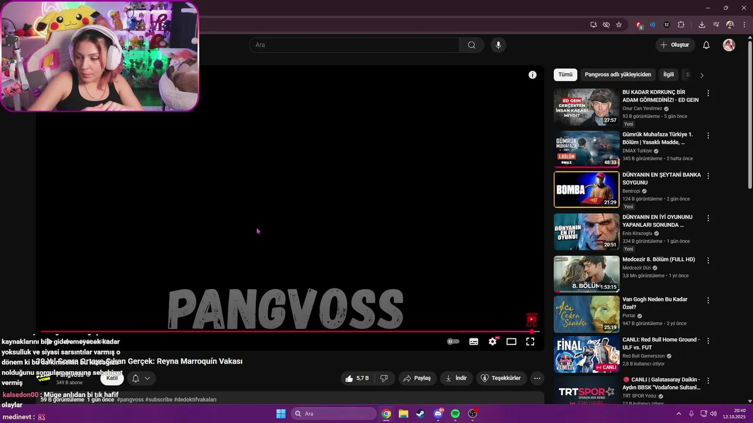Open the Medcezir 8. Bölüm video title
This screenshot has height=423, width=753.
point(659,259)
